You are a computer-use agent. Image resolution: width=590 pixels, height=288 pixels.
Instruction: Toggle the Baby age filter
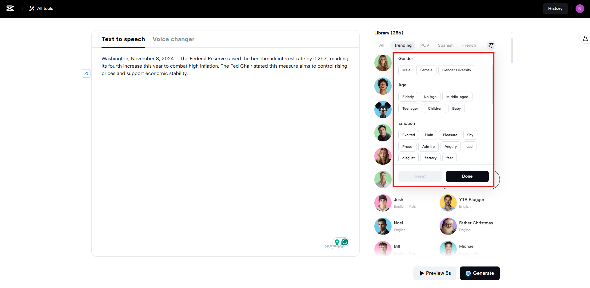456,108
